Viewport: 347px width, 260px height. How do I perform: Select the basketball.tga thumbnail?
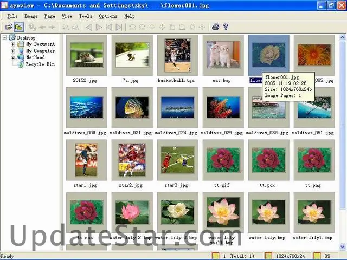[177, 55]
